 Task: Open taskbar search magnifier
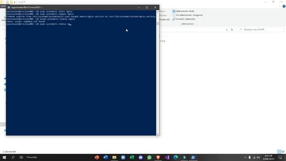click(13, 157)
